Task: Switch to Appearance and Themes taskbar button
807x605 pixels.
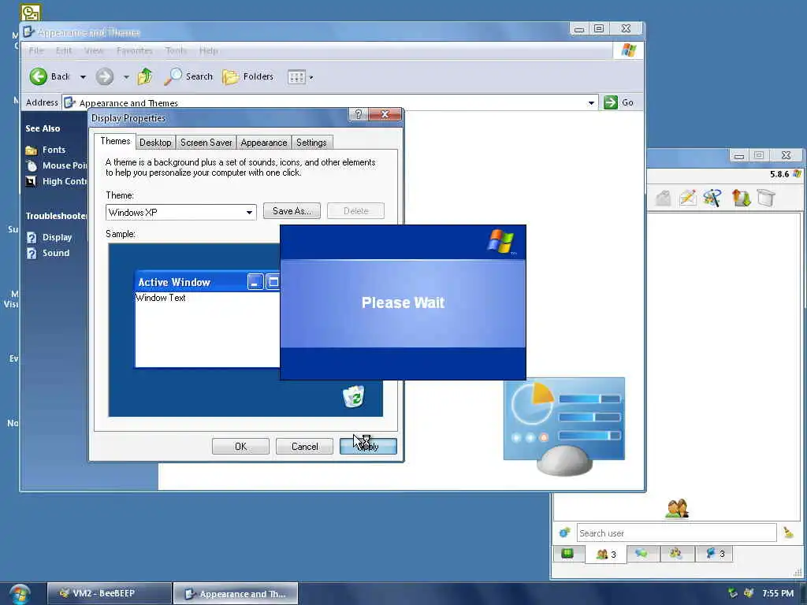Action: tap(236, 593)
